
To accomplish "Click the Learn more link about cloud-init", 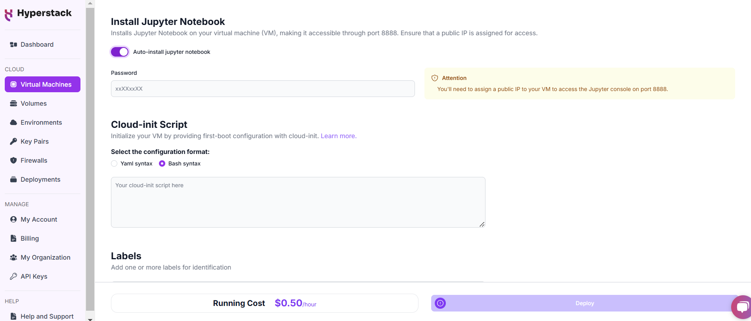I will (338, 136).
